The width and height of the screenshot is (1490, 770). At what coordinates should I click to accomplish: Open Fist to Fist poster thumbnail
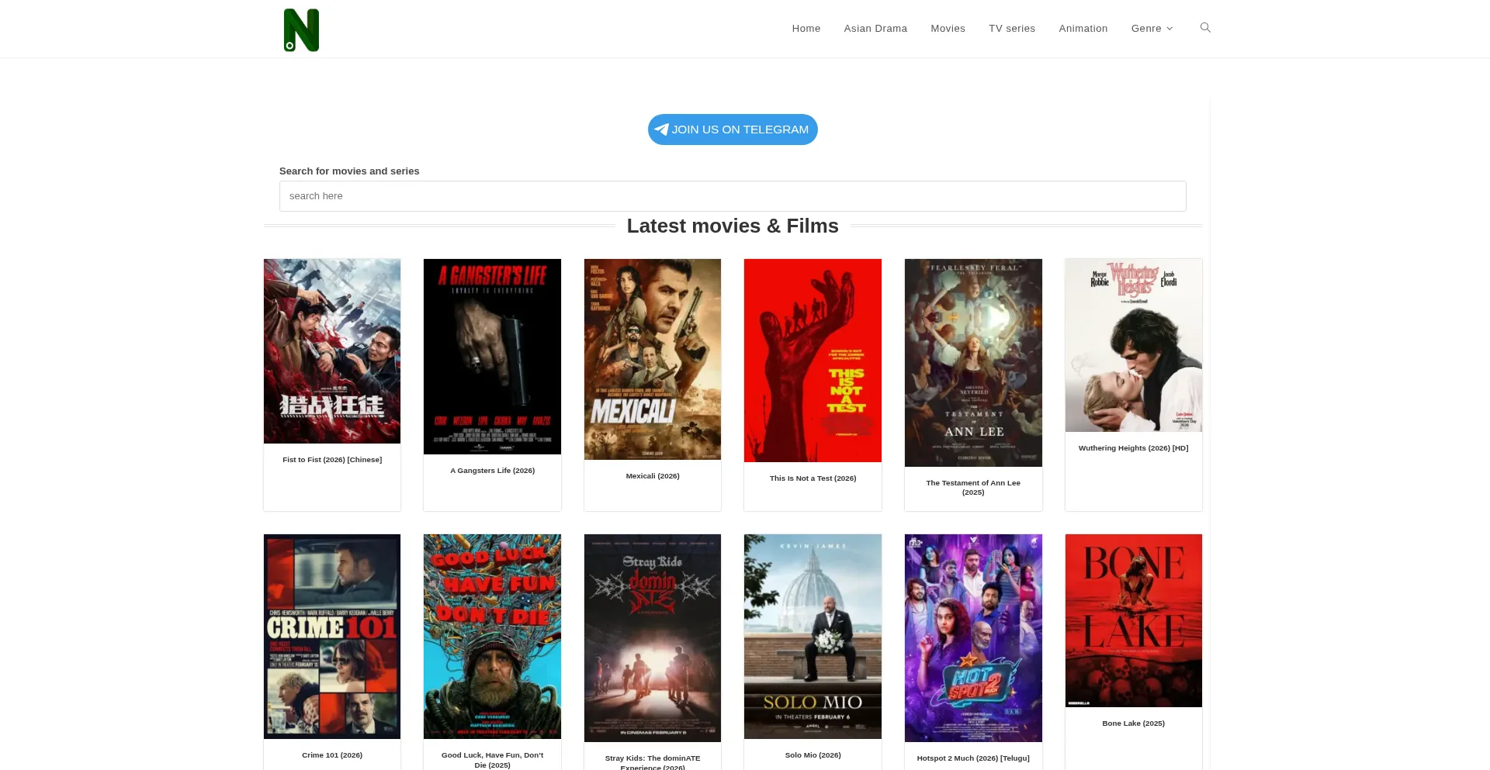(x=332, y=351)
